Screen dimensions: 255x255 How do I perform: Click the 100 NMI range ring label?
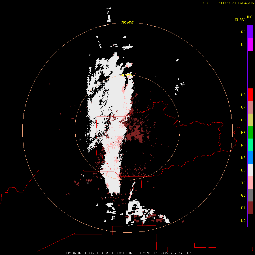127,22
